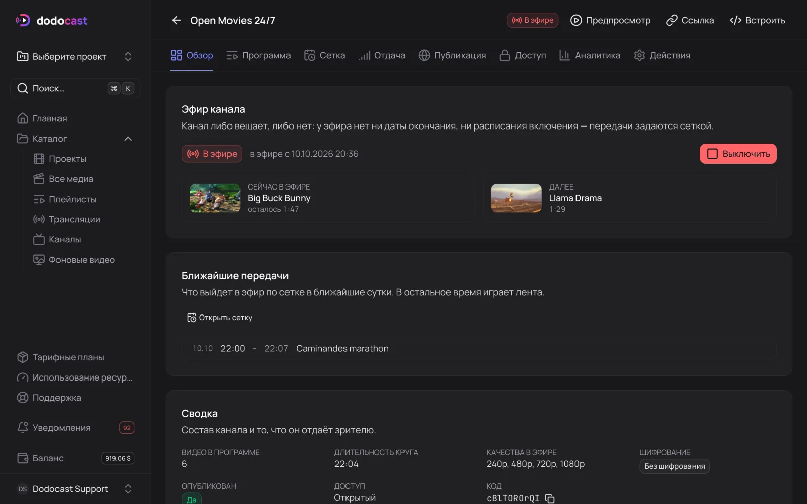Image resolution: width=807 pixels, height=504 pixels.
Task: Turn off the channel with Выключить
Action: (738, 154)
